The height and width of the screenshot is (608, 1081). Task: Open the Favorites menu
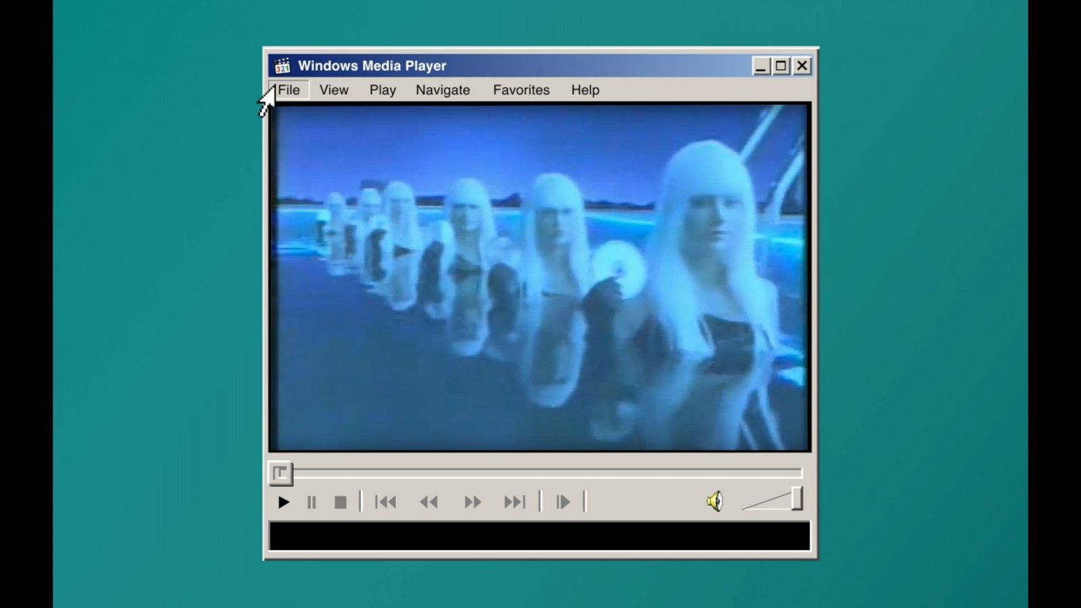(521, 90)
